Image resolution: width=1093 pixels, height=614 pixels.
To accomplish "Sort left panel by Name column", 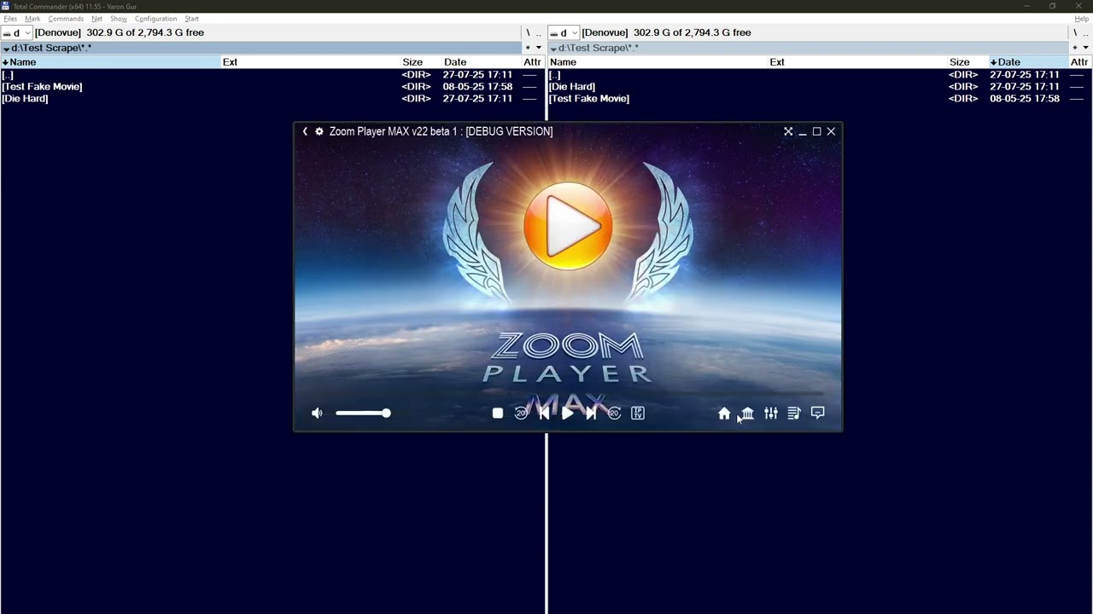I will click(x=111, y=62).
